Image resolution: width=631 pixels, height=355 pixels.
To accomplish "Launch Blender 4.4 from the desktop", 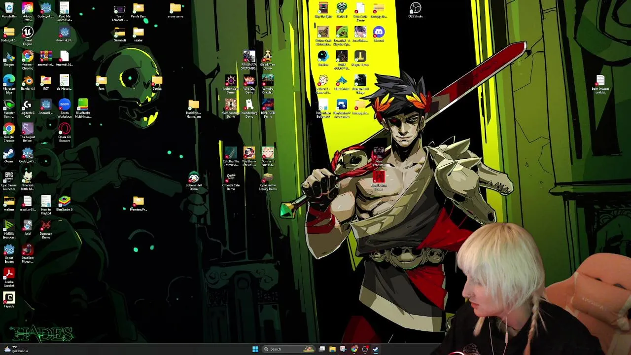I will pyautogui.click(x=28, y=83).
